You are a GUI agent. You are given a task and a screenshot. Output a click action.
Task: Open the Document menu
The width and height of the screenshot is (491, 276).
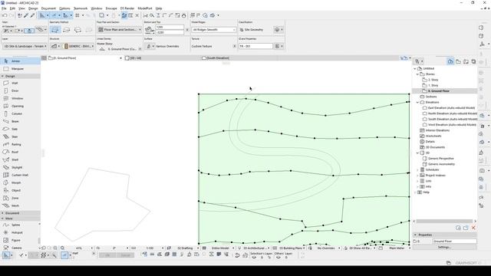[x=48, y=8]
